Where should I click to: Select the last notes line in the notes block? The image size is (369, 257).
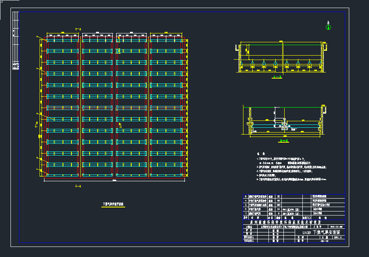292,179
